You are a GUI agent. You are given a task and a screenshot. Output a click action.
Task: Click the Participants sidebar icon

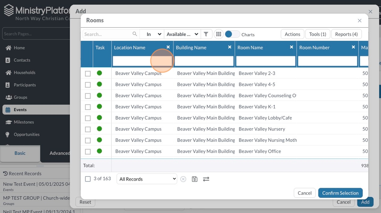tap(8, 85)
